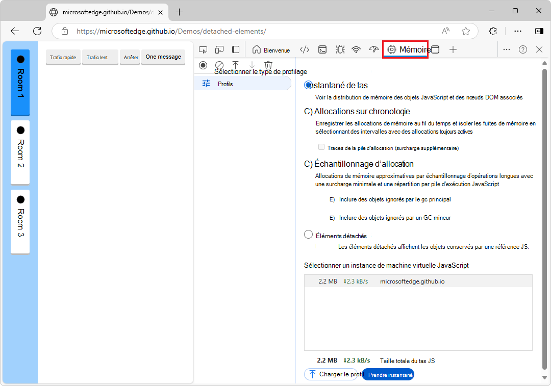The image size is (551, 386).
Task: Reload the page with refresh icon
Action: coord(37,31)
